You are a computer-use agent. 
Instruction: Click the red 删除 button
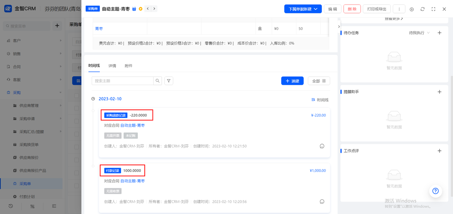[x=352, y=9]
